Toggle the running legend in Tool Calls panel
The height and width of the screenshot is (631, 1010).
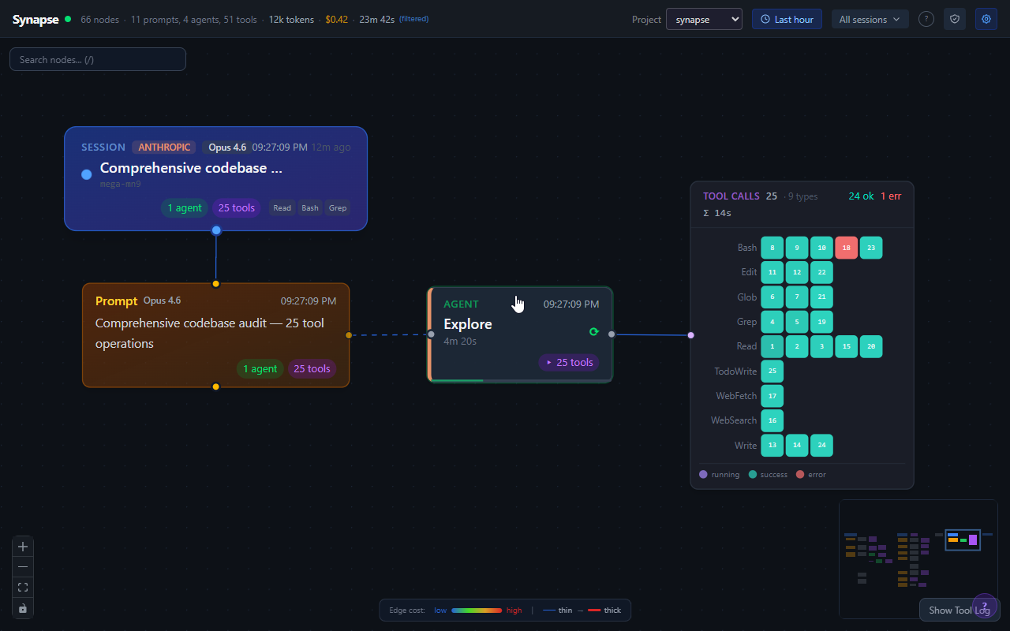(x=719, y=474)
